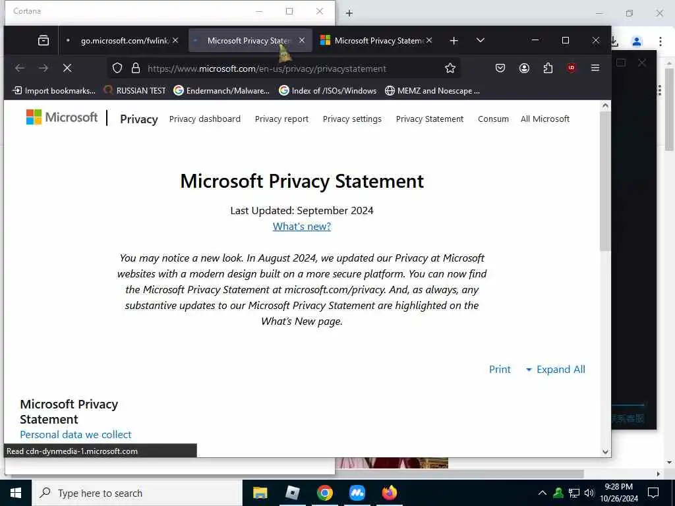This screenshot has height=506, width=675.
Task: Expand All Microsoft menu
Action: tap(545, 119)
